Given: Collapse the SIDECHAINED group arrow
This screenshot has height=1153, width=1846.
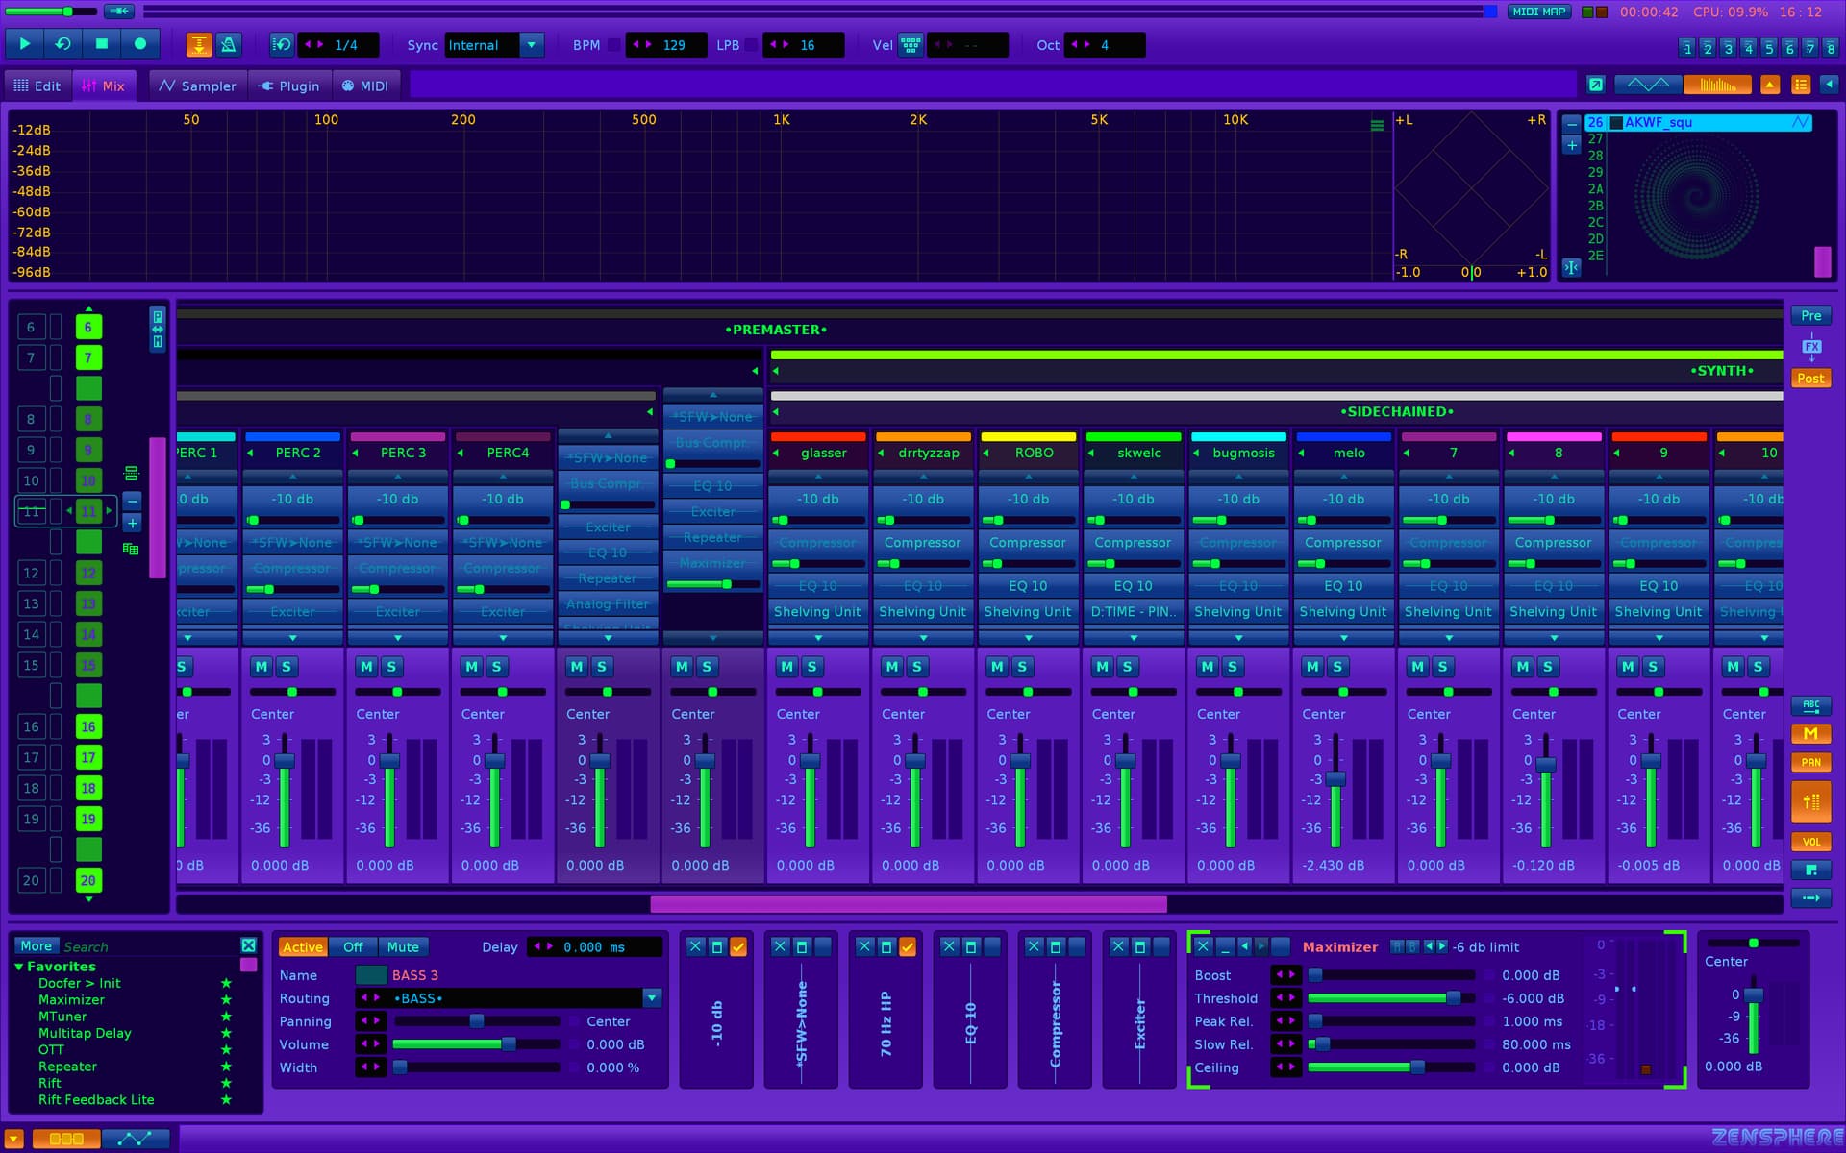Looking at the screenshot, I should pyautogui.click(x=776, y=412).
